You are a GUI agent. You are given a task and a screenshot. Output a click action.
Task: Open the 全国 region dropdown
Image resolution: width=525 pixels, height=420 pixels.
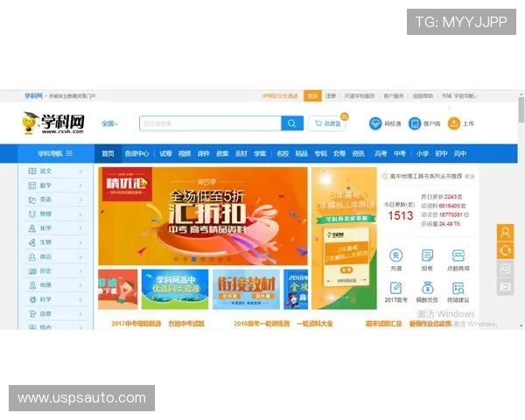(110, 123)
